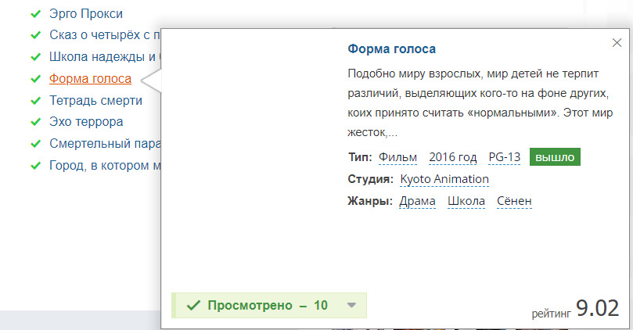The width and height of the screenshot is (633, 330).
Task: Click checkmark next to Эхо террора
Action: point(34,122)
